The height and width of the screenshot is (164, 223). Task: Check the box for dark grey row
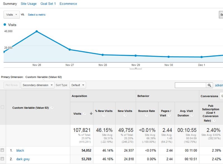pyautogui.click(x=2, y=159)
